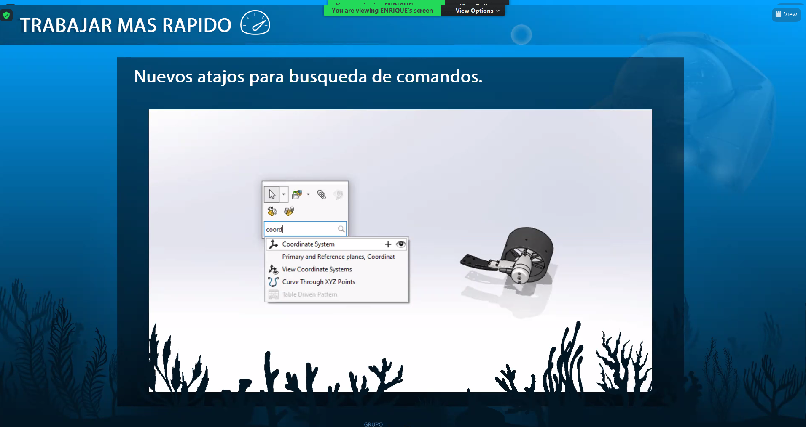Click the yellow rebuild parts icon
Screen dimensions: 806x427
[x=272, y=211]
